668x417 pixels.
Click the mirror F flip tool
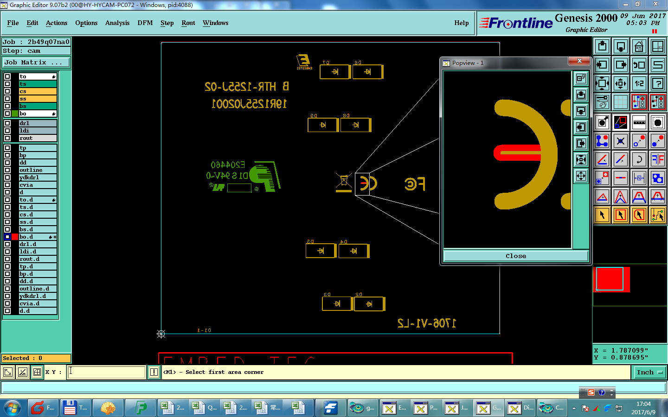pyautogui.click(x=658, y=159)
